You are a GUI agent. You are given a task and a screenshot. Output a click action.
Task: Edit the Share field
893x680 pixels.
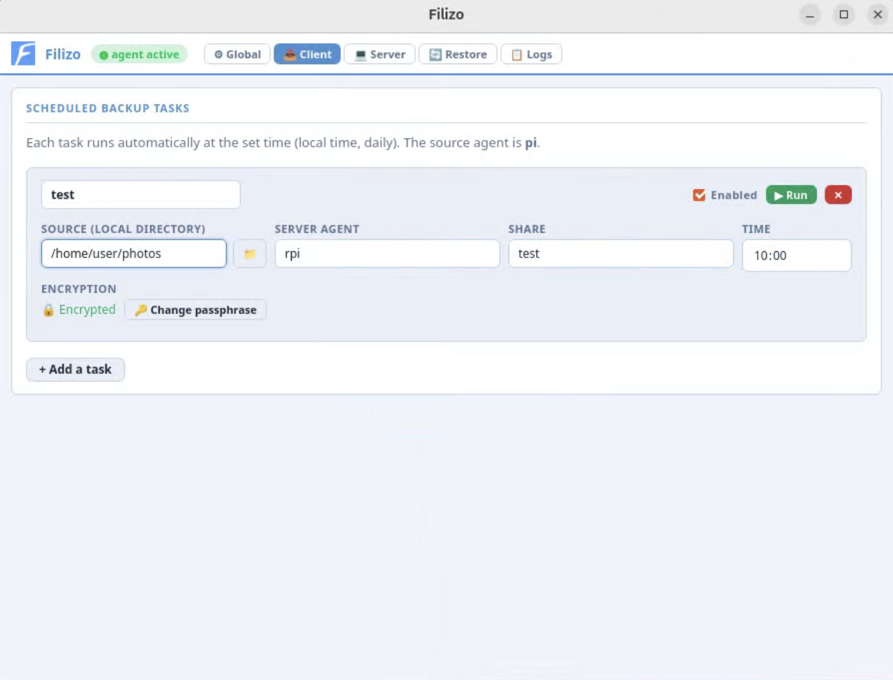coord(621,254)
